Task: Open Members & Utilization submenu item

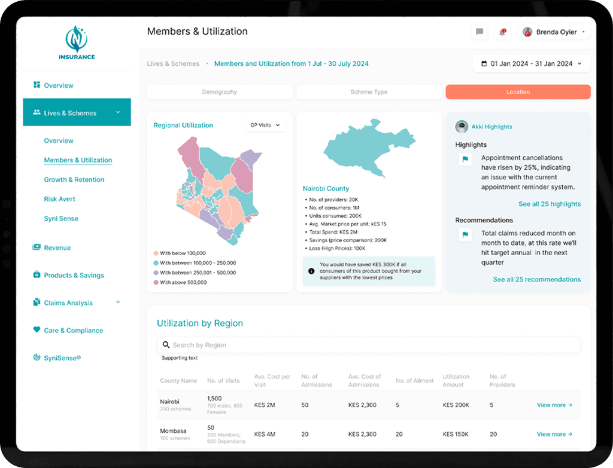Action: point(78,160)
